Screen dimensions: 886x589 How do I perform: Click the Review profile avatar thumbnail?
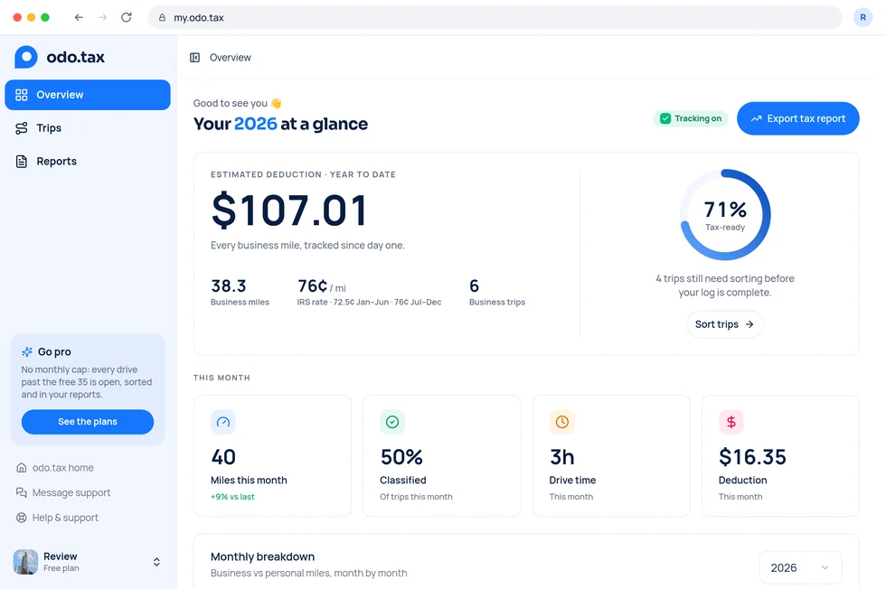pos(25,562)
